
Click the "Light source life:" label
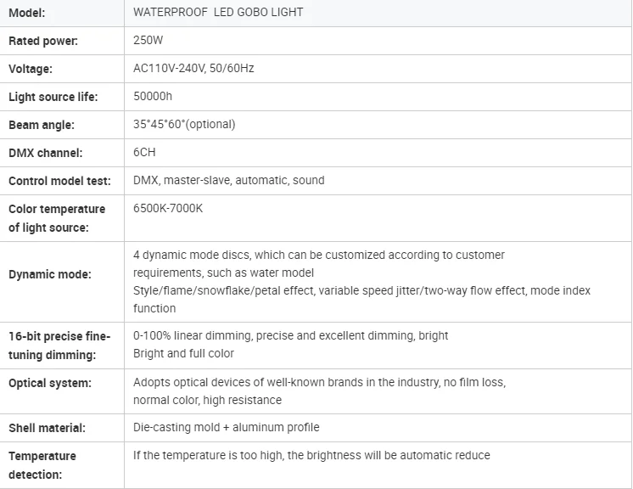(x=53, y=97)
